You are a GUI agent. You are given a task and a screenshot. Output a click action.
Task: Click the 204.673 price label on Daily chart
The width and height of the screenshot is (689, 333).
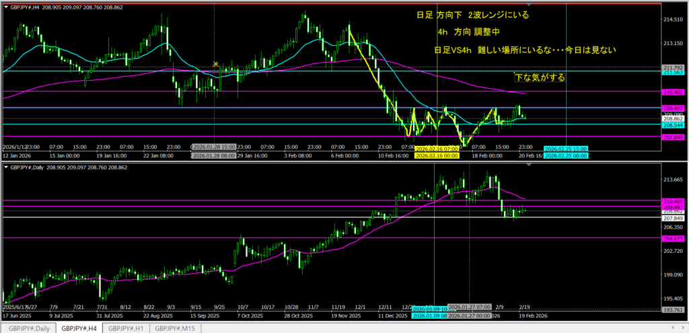(x=674, y=238)
